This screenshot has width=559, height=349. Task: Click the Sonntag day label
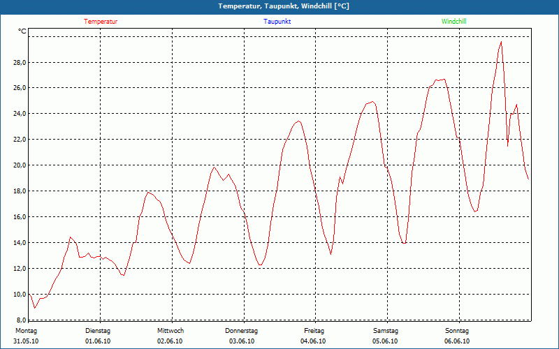[457, 331]
